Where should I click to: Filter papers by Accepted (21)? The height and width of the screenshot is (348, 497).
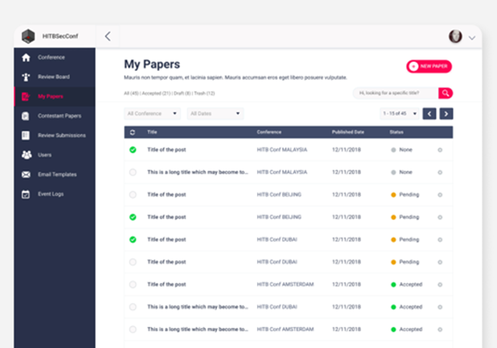click(x=157, y=94)
